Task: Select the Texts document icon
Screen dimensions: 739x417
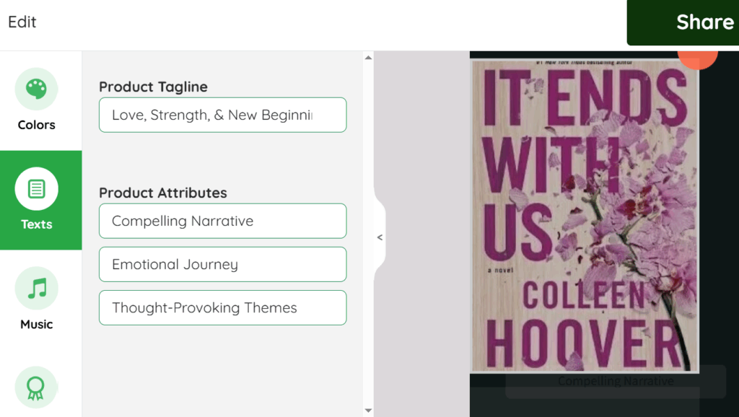Action: pyautogui.click(x=36, y=189)
